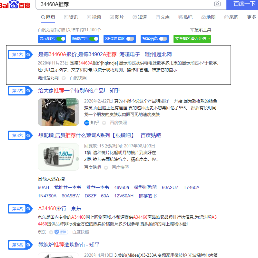Open the 更多 menu
This screenshot has height=258, width=258.
point(252,17)
